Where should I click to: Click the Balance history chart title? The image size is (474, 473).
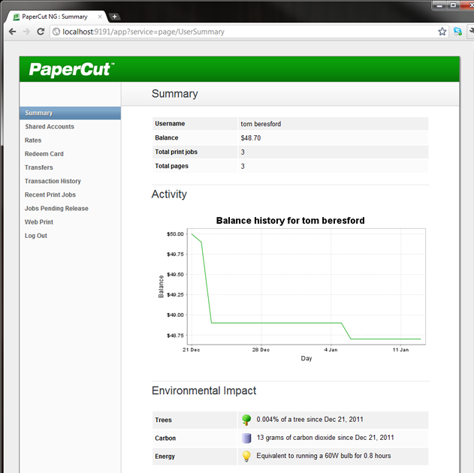pos(290,221)
